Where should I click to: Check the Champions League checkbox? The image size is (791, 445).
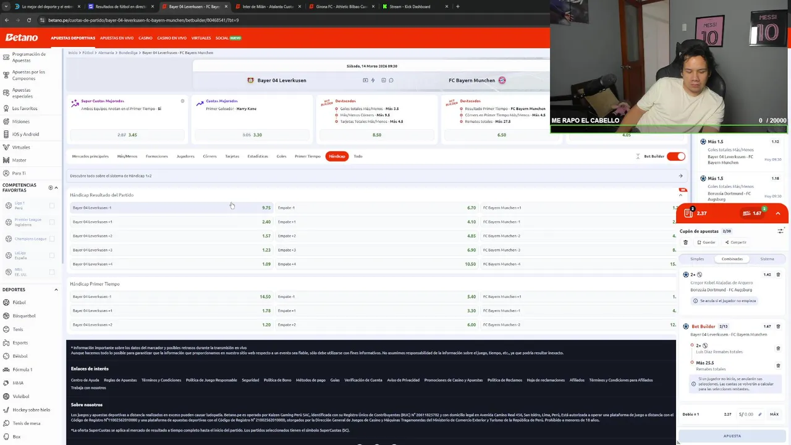point(52,239)
